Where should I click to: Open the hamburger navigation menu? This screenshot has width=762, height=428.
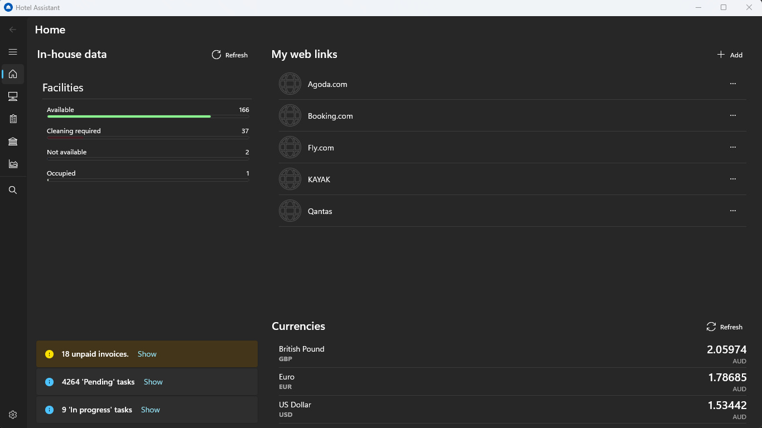click(13, 52)
